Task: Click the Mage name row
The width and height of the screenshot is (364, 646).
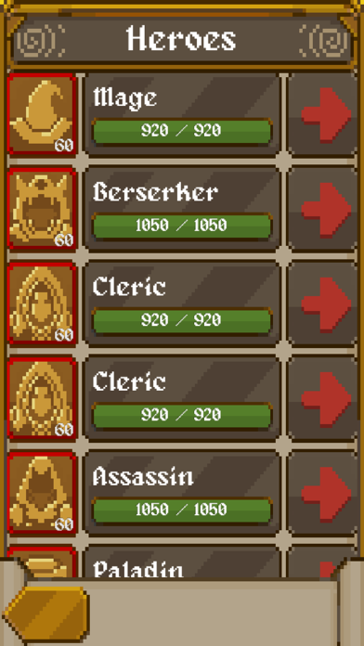Action: coord(182,114)
